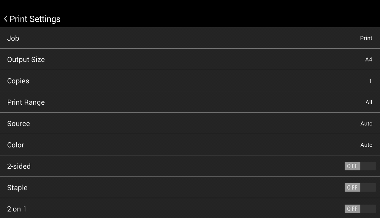This screenshot has height=218, width=380.
Task: Change the All print range value
Action: pyautogui.click(x=369, y=102)
